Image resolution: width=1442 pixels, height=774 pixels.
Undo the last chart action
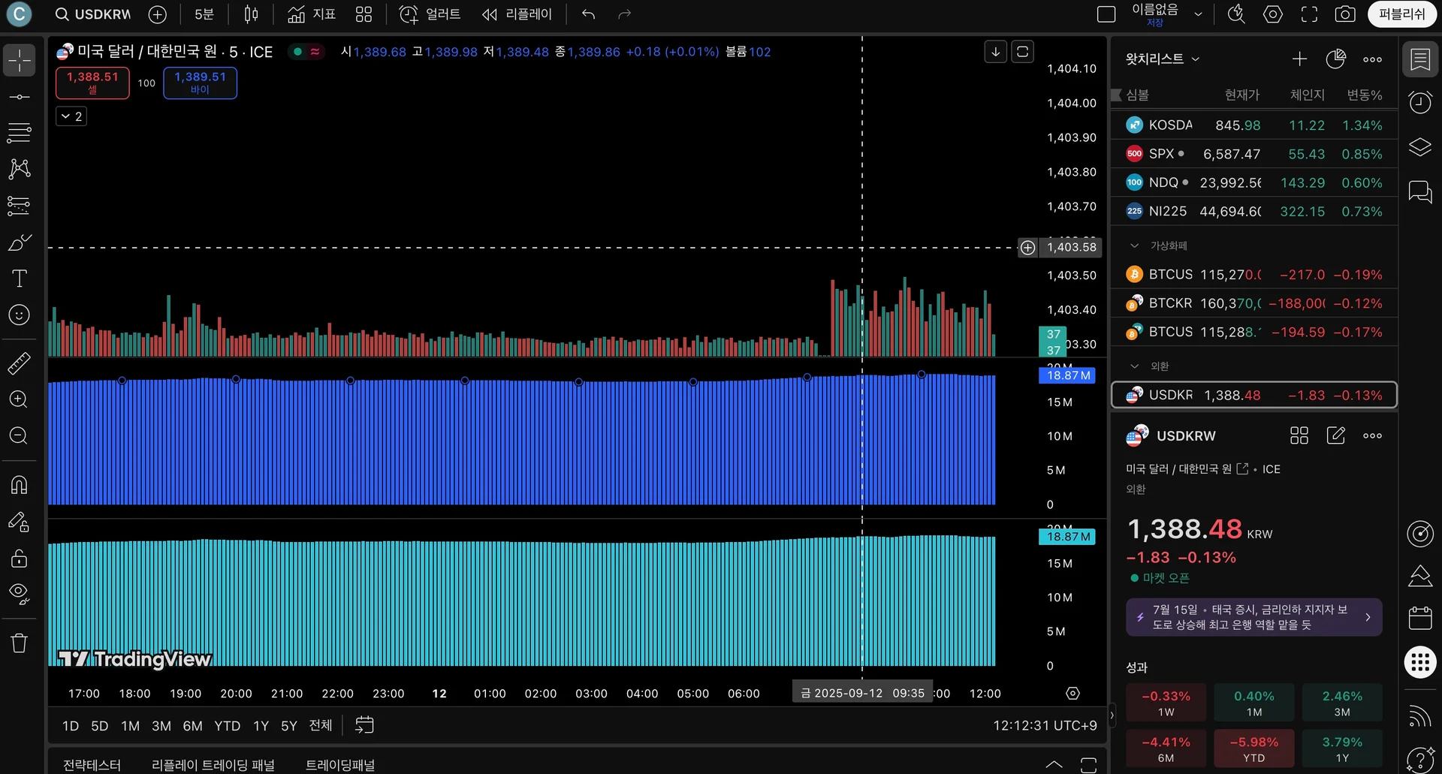click(588, 14)
